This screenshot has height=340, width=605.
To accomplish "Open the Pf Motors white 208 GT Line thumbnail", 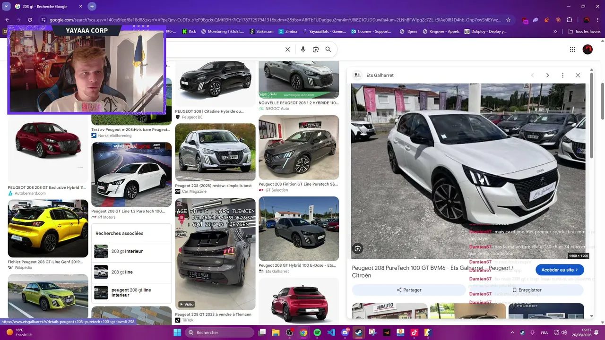I will click(131, 175).
